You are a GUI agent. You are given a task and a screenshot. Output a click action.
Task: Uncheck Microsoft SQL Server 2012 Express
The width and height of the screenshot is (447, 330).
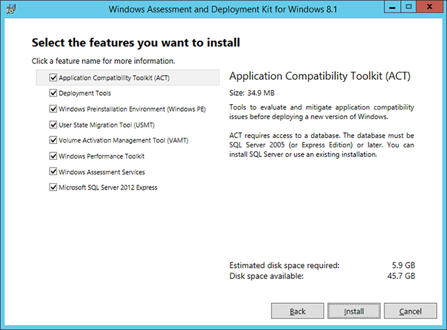point(53,187)
